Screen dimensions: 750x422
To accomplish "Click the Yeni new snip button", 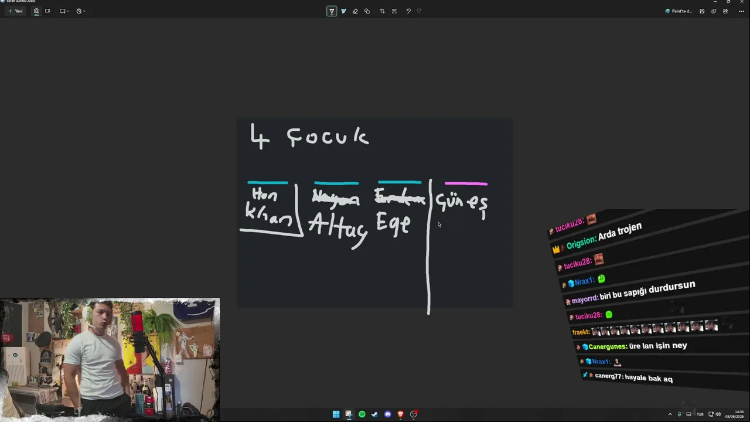I will 15,11.
